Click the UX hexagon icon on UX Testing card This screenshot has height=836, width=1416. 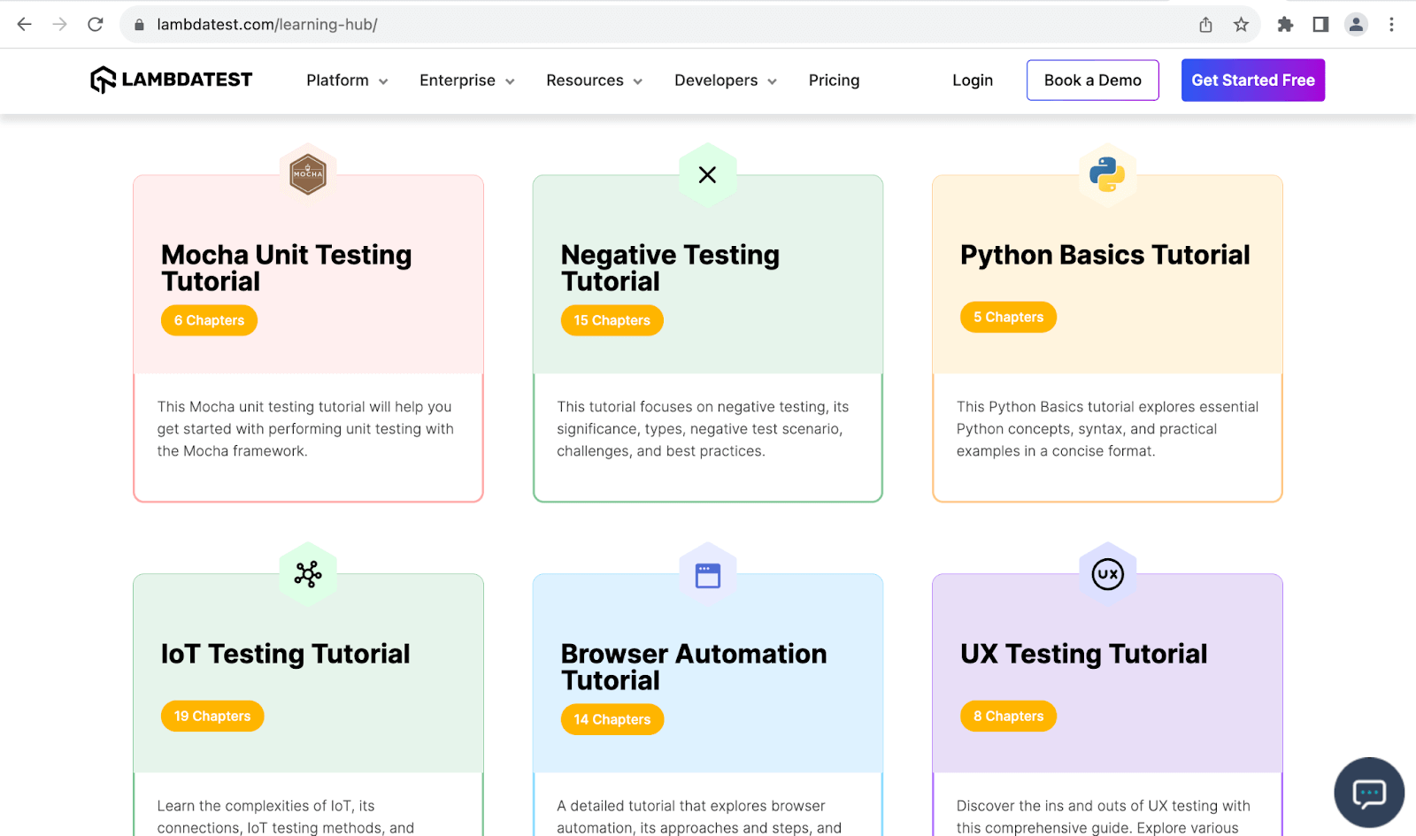pos(1106,573)
